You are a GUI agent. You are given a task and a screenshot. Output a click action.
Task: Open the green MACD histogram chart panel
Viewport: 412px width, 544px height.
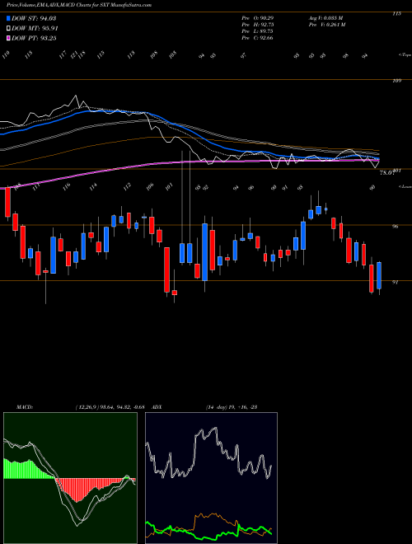tap(70, 478)
